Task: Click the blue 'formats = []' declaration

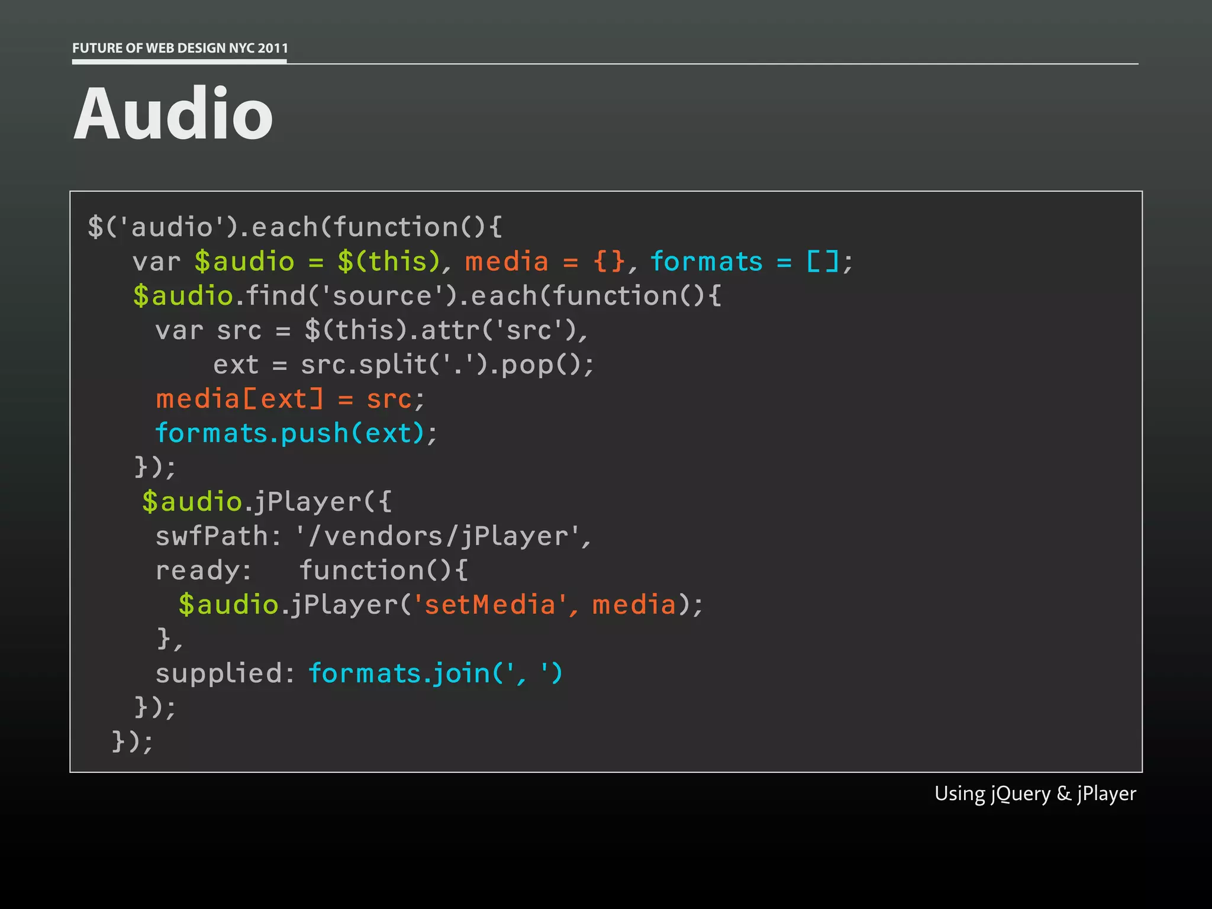Action: coord(744,262)
